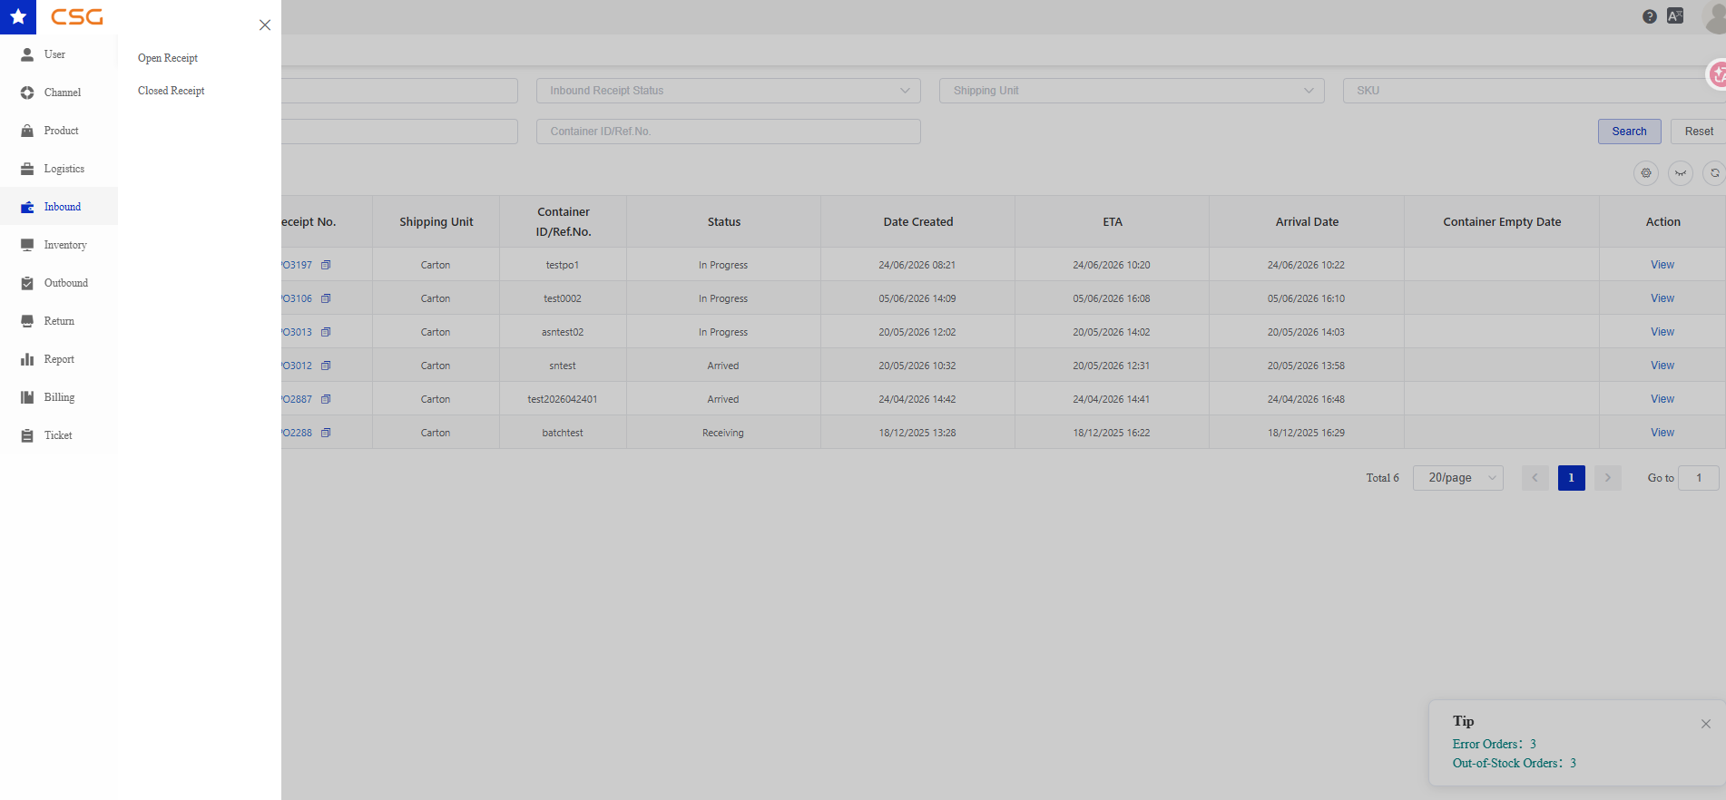Image resolution: width=1726 pixels, height=800 pixels.
Task: Open table column settings gear icon
Action: 1646,172
